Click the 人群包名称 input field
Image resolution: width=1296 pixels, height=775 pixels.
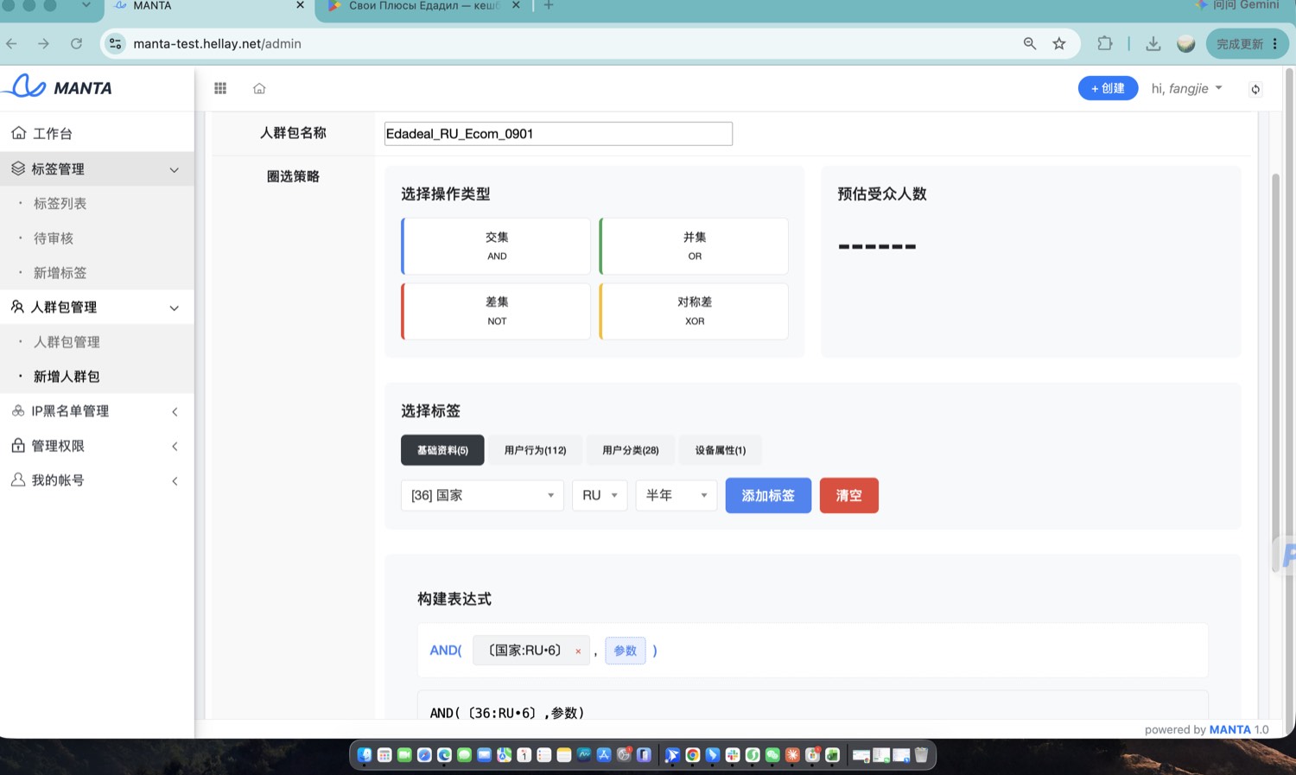558,134
